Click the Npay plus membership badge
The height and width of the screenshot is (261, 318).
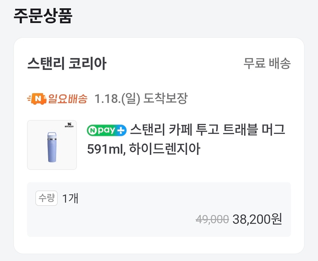tap(107, 130)
